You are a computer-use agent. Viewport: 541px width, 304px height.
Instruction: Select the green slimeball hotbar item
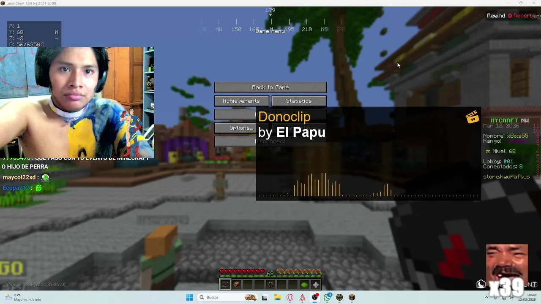304,285
